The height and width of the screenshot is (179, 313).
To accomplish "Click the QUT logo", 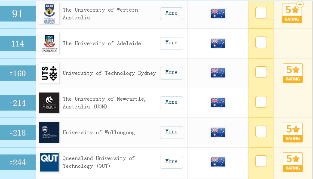I will pos(49,162).
